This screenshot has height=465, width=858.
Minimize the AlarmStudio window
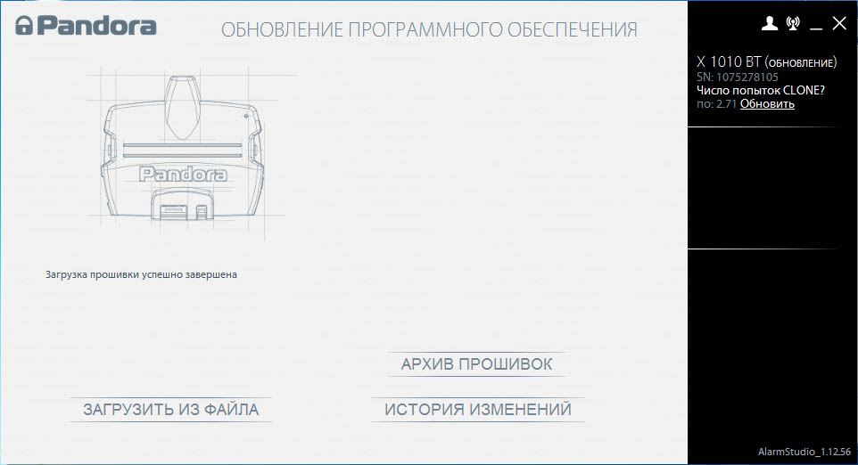tap(816, 26)
